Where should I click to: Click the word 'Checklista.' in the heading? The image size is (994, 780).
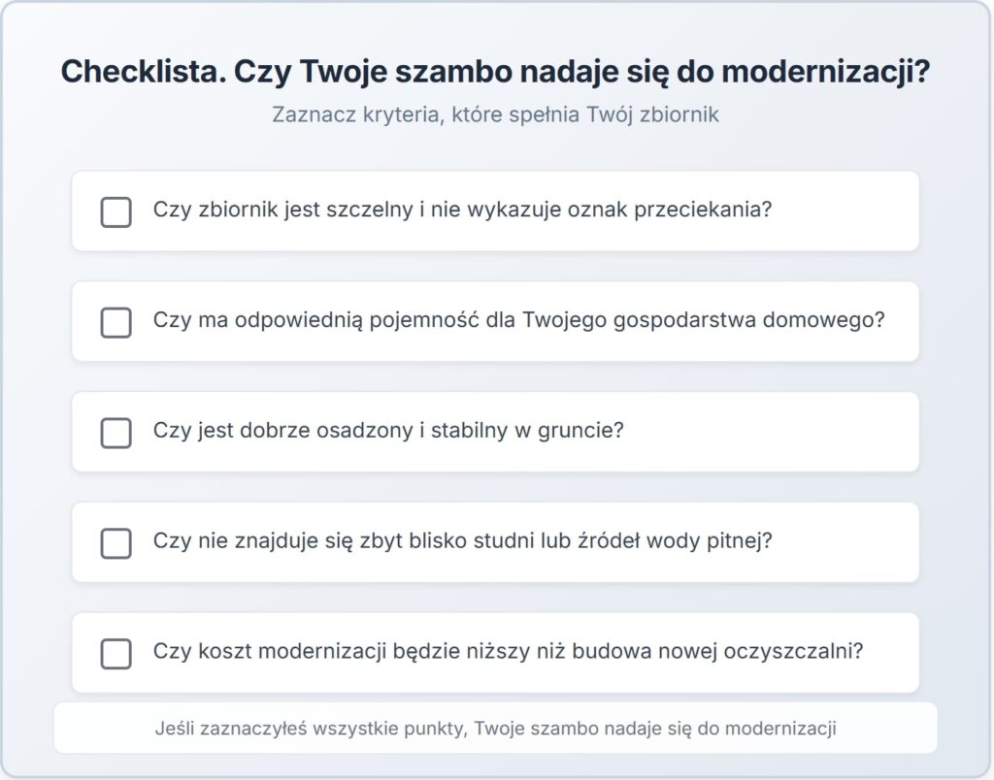click(x=144, y=71)
